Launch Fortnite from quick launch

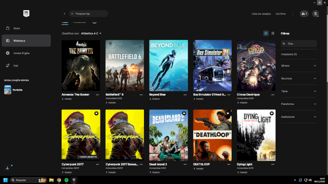14,90
